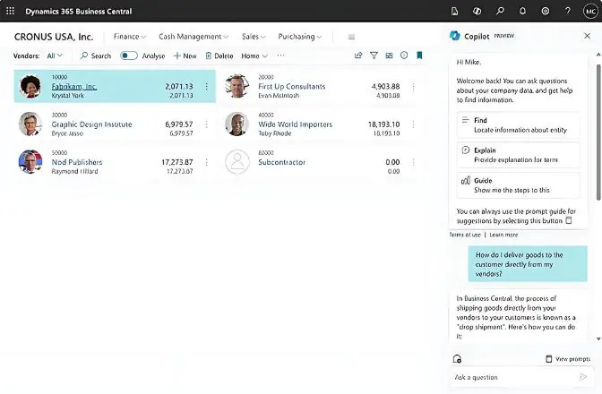Open the MC user account avatar
The height and width of the screenshot is (394, 602).
click(x=590, y=11)
